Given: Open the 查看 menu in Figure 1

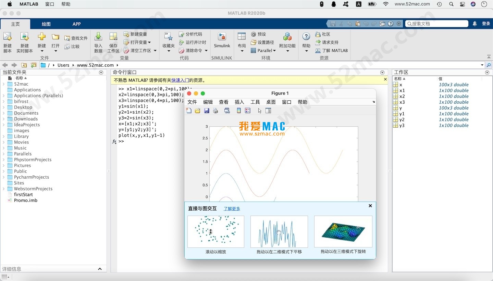Looking at the screenshot, I should [224, 102].
